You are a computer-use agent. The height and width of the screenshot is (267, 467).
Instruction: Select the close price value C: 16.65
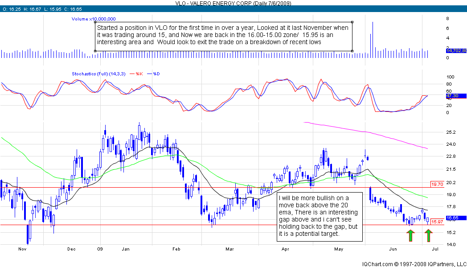[73, 9]
